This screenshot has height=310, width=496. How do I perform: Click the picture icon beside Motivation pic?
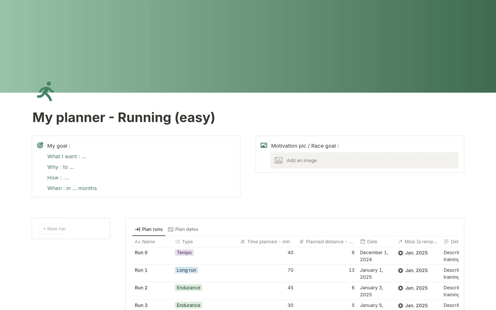coord(264,145)
